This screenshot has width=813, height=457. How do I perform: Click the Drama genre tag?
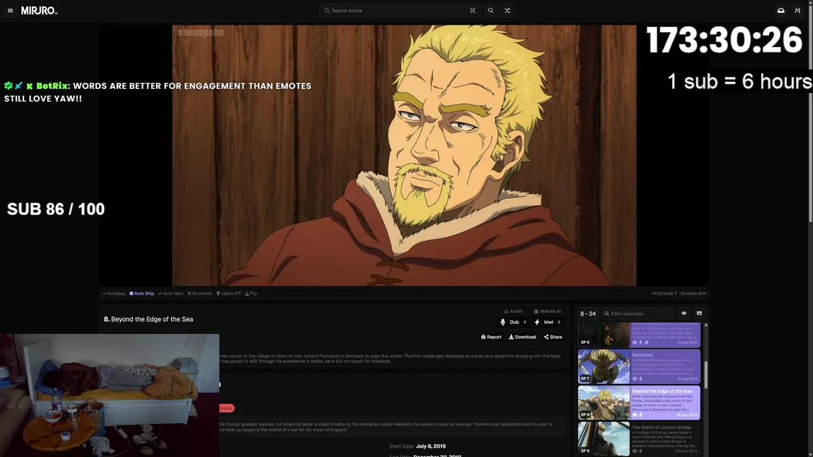pyautogui.click(x=226, y=408)
